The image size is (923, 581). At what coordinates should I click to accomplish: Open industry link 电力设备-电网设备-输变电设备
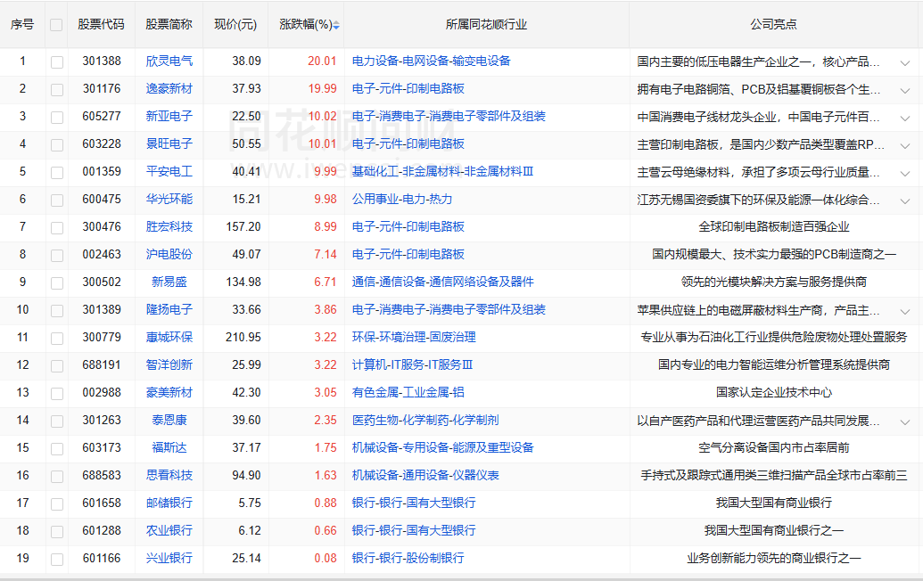coord(432,61)
